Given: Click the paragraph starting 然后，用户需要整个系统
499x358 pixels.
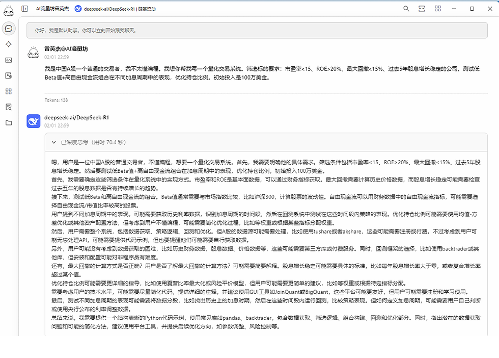Looking at the screenshot, I should click(x=264, y=236).
